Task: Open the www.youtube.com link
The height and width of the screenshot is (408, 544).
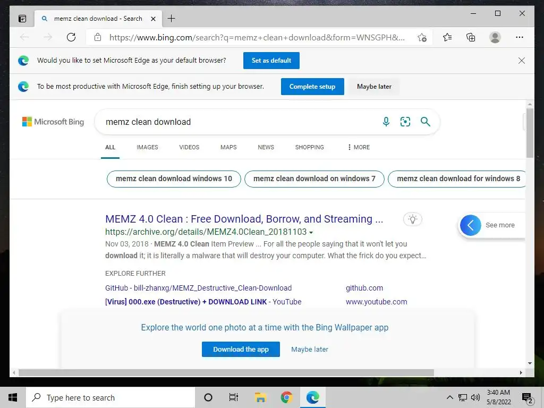Action: click(x=377, y=302)
